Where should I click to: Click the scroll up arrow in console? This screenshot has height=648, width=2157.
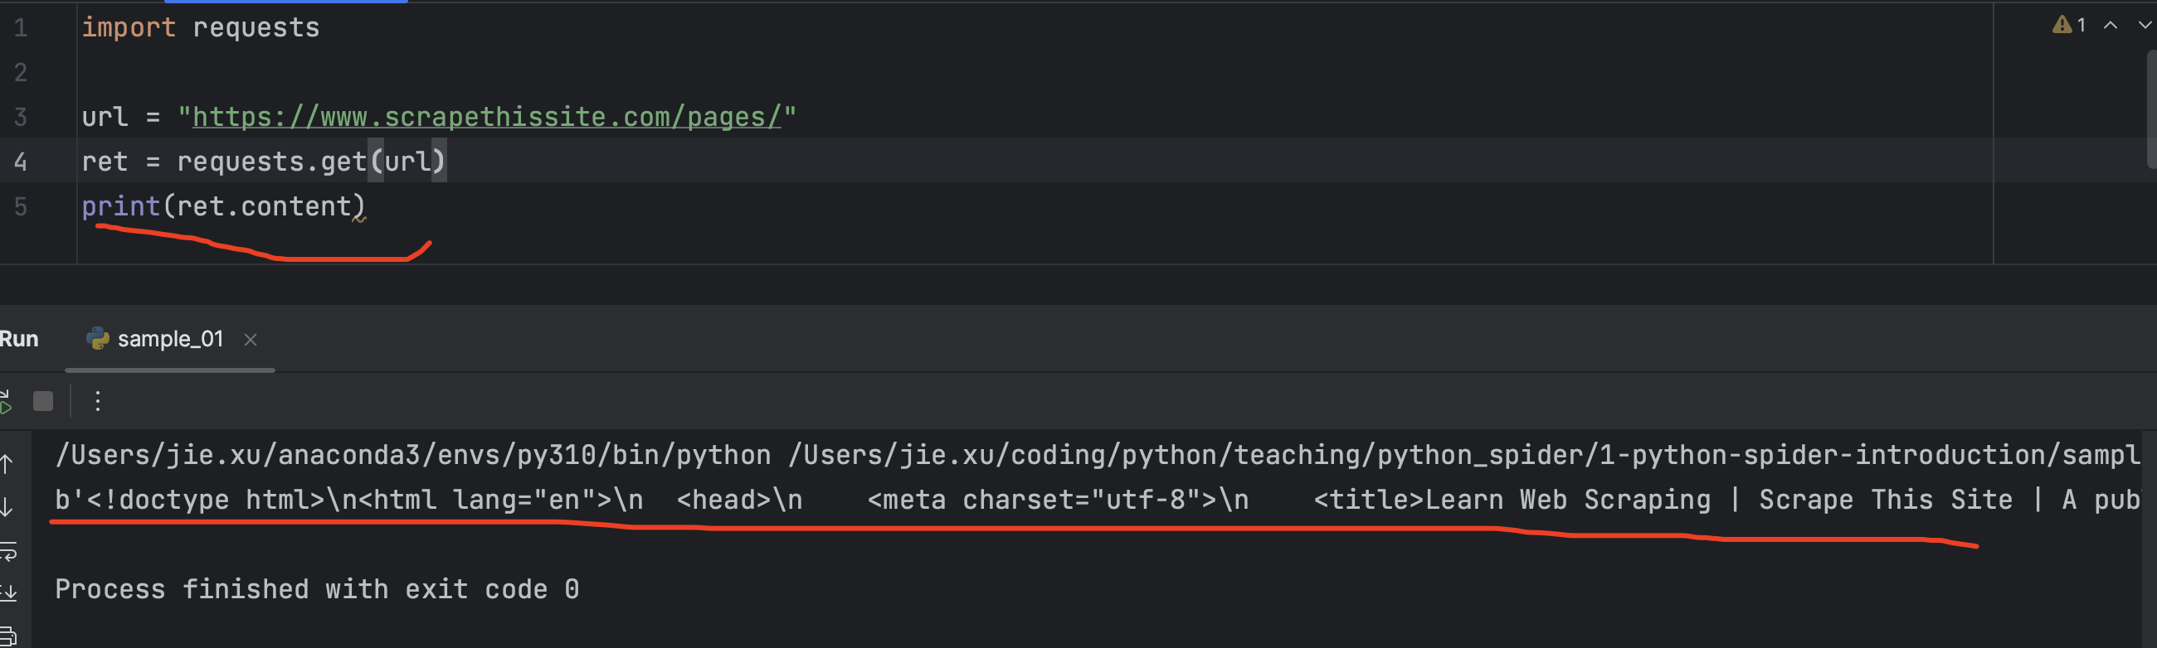pyautogui.click(x=7, y=462)
